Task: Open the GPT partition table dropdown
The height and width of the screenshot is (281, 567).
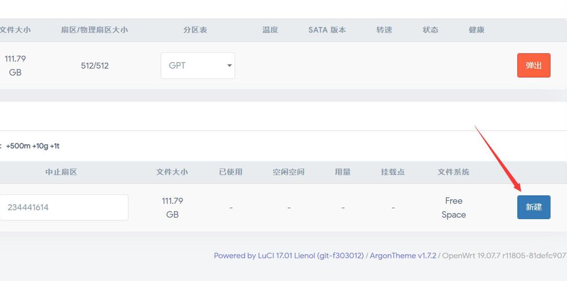Action: tap(198, 65)
